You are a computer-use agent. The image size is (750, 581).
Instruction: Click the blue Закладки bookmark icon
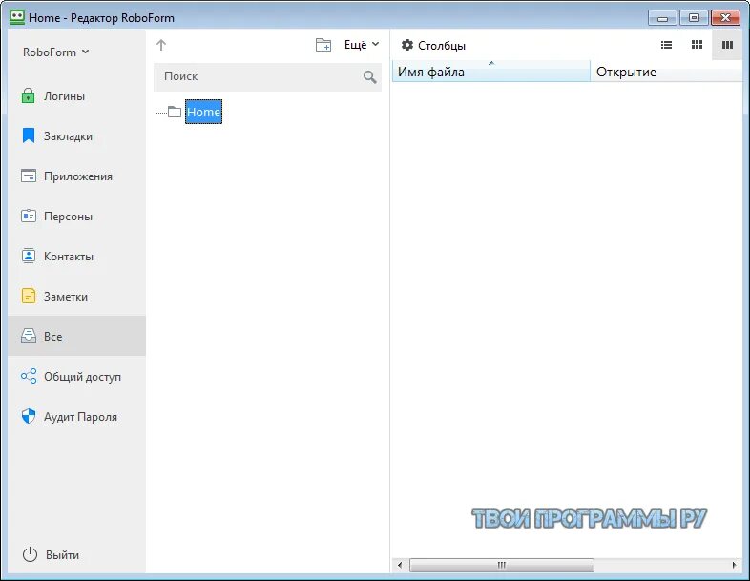(x=29, y=135)
